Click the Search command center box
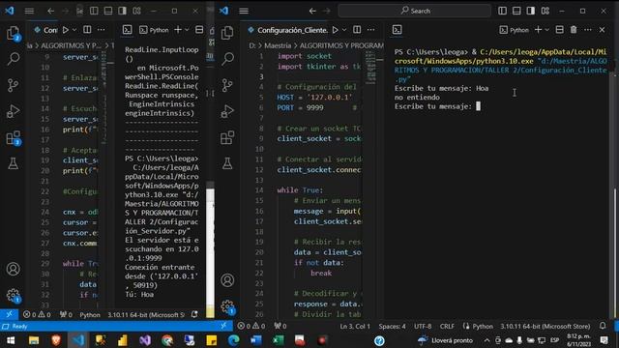Screen dimensions: 619x348 (415, 11)
